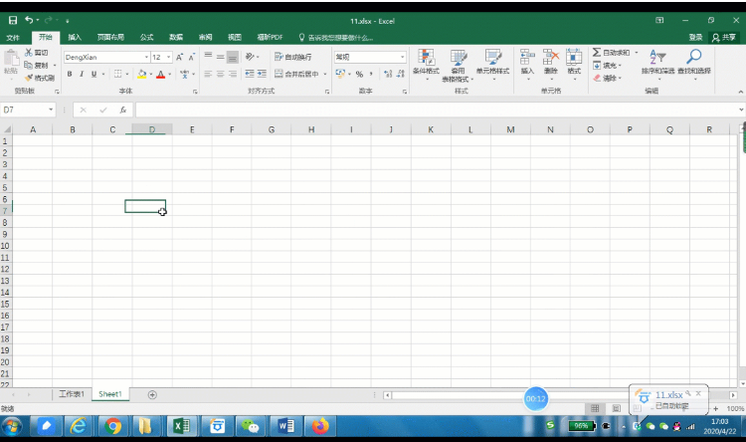Screen dimensions: 746x442
Task: Open the 插入 (Insert) ribbon tab
Action: click(x=75, y=37)
